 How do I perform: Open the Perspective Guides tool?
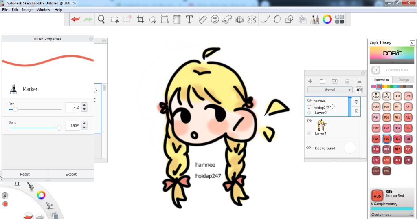239,19
